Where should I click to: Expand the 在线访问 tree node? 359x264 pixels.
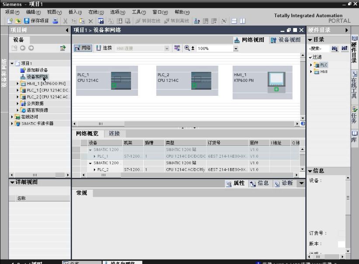(x=12, y=117)
